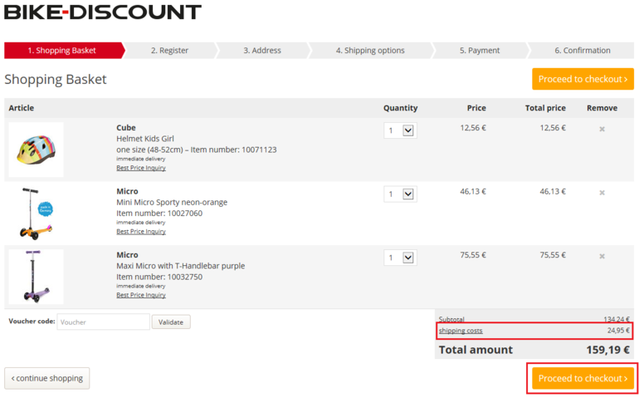The image size is (639, 398).
Task: Open quantity dropdown for Maxi Micro purple
Action: pyautogui.click(x=400, y=258)
